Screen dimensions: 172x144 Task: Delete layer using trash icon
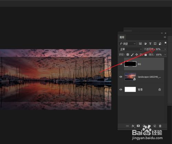pyautogui.click(x=160, y=126)
